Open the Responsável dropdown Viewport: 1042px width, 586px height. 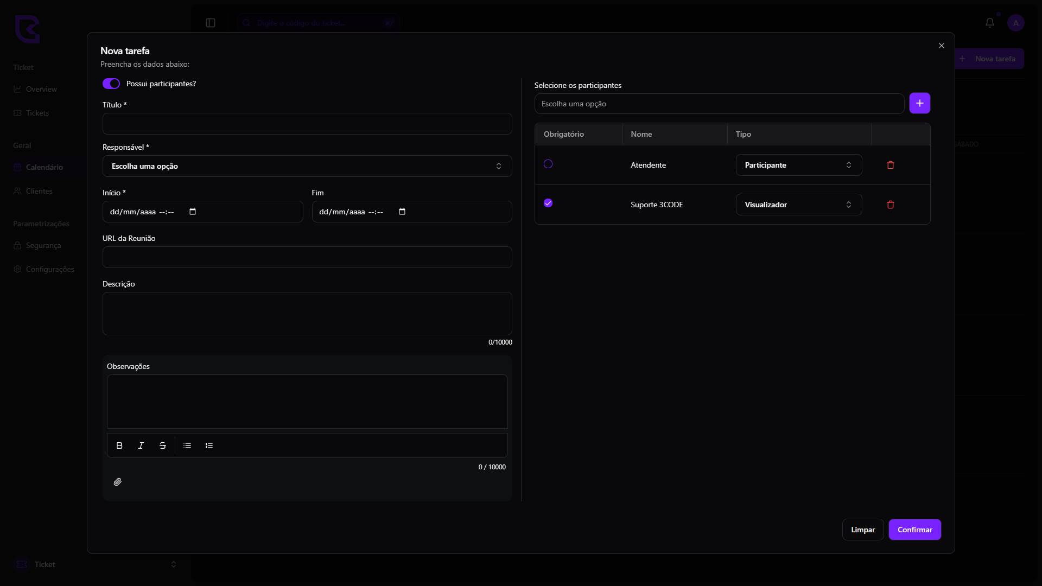(x=307, y=166)
